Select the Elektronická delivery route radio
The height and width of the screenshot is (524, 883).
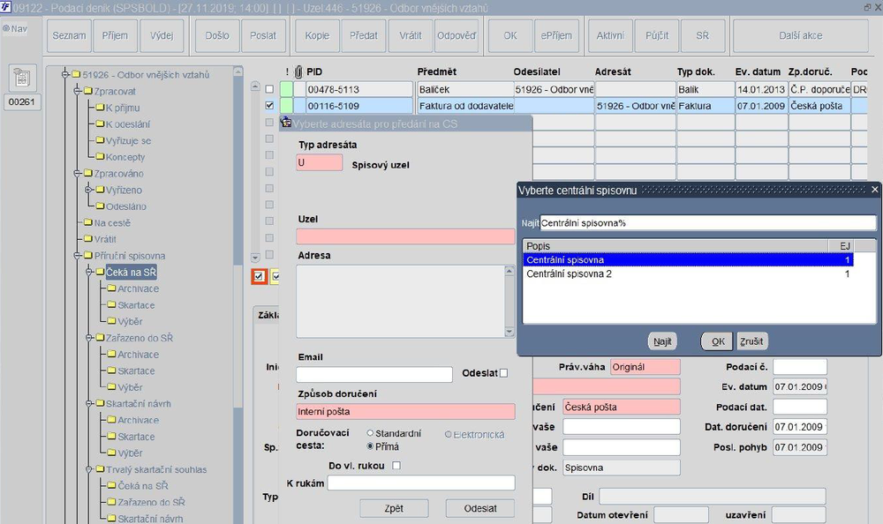[x=449, y=434]
